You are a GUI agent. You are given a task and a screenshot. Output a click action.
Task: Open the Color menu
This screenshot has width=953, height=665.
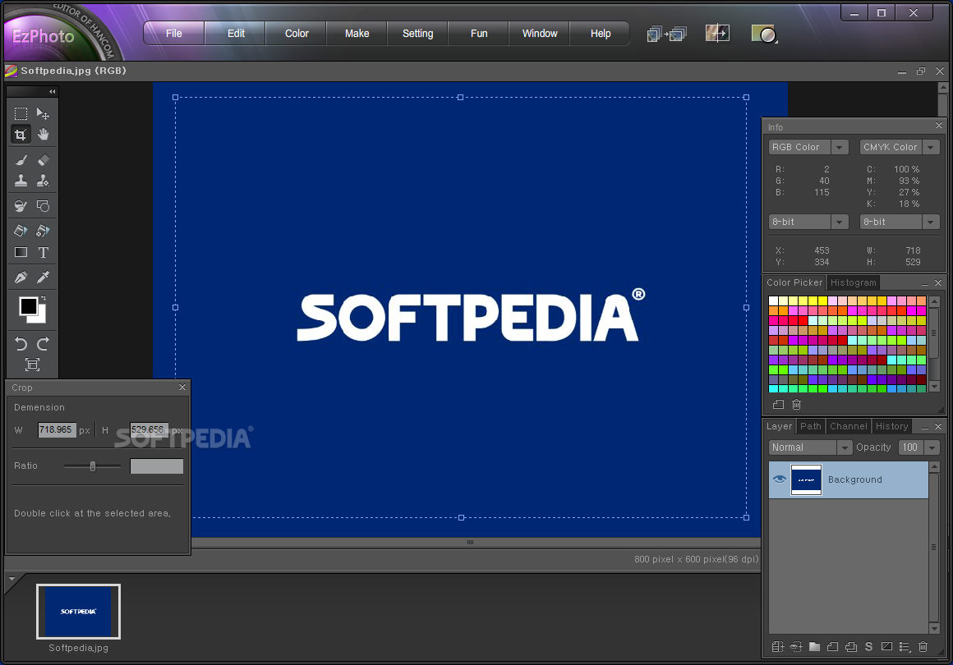(x=297, y=34)
